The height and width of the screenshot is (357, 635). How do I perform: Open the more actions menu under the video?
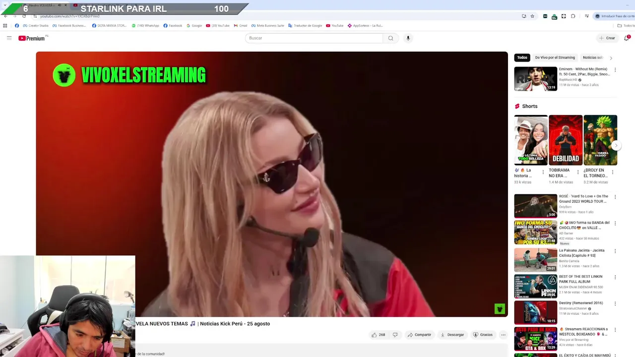click(503, 335)
